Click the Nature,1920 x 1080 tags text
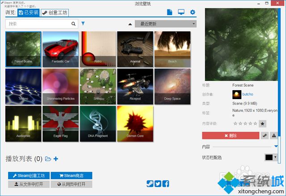286x196 pixels. 255,113
